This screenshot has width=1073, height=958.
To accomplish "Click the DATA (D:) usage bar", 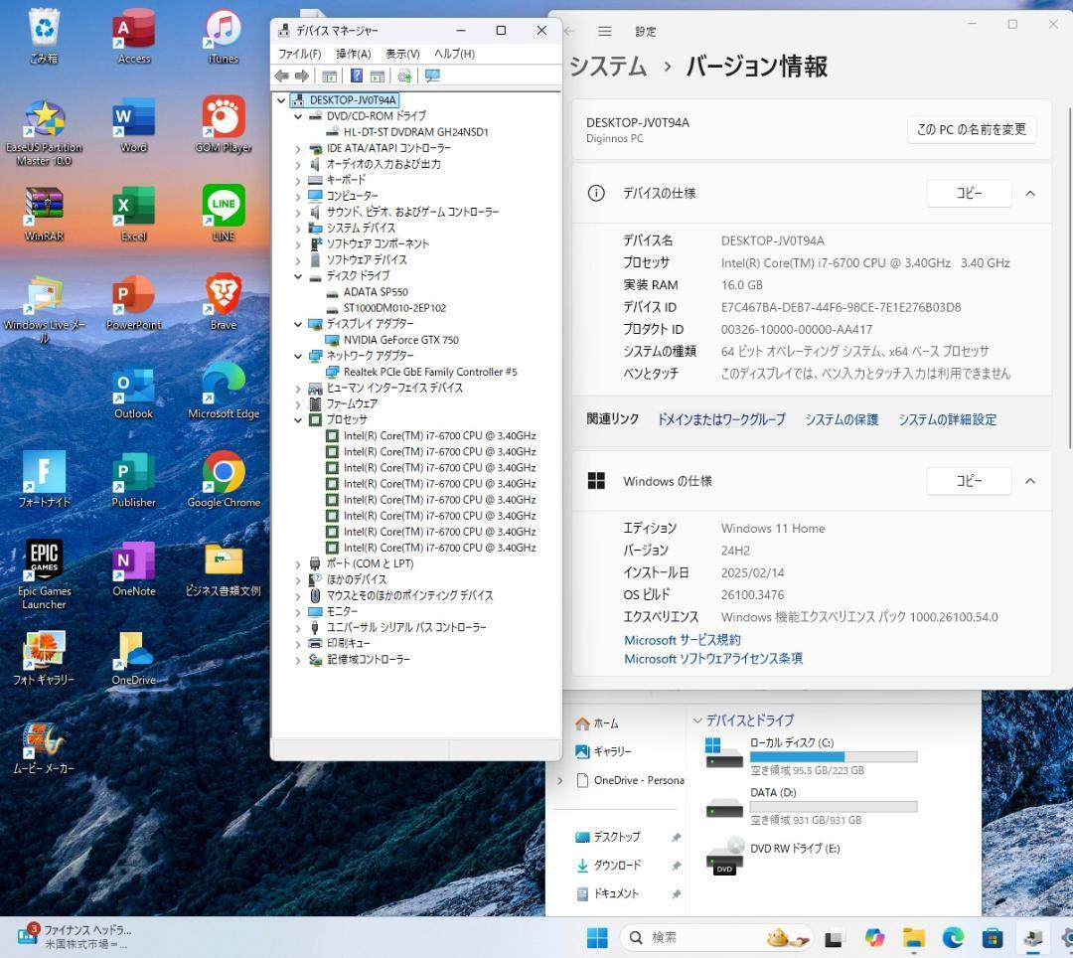I will coord(834,807).
